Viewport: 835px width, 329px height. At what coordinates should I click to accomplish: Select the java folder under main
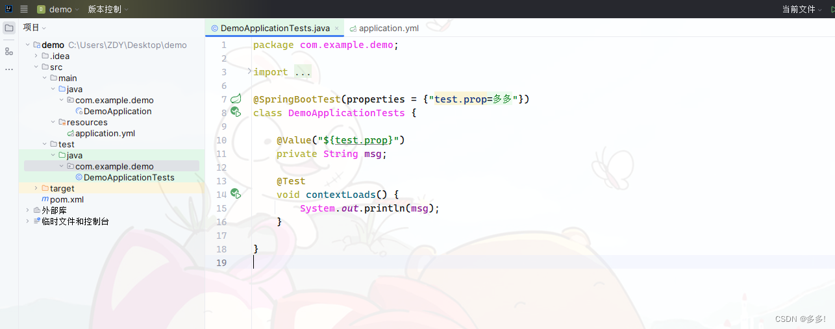tap(74, 90)
